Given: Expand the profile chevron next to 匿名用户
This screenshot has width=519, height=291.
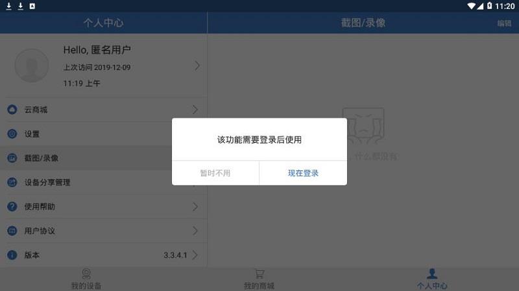Looking at the screenshot, I should [x=197, y=66].
